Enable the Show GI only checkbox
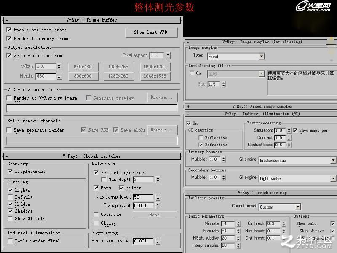Image resolution: width=337 pixels, height=253 pixels. (x=10, y=218)
